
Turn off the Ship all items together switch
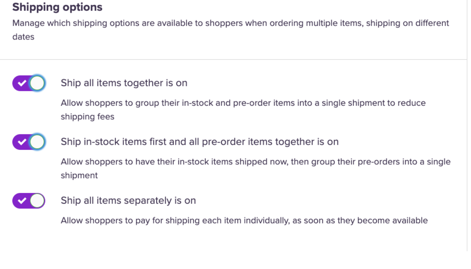click(29, 83)
